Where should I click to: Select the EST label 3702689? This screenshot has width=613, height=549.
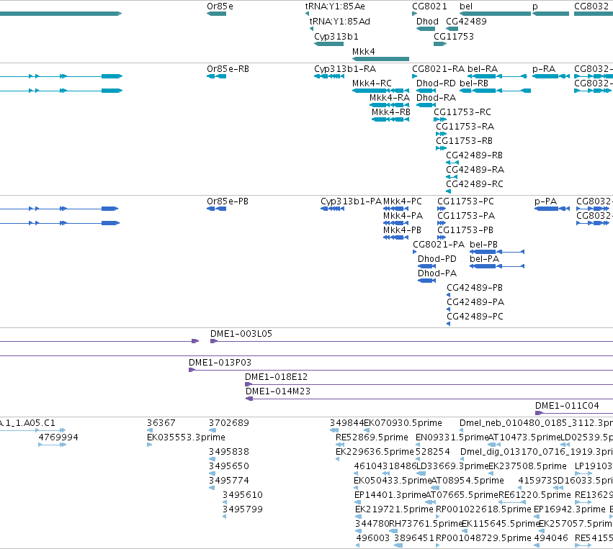(228, 423)
